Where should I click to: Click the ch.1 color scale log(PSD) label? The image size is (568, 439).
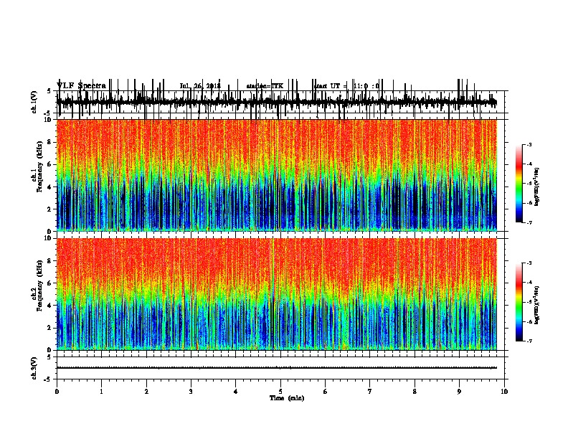pyautogui.click(x=537, y=187)
